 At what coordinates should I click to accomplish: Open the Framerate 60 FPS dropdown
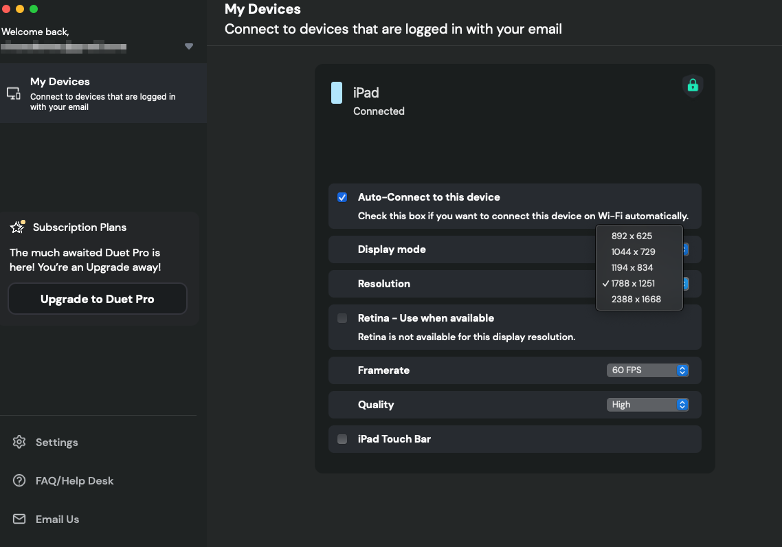[x=647, y=370]
